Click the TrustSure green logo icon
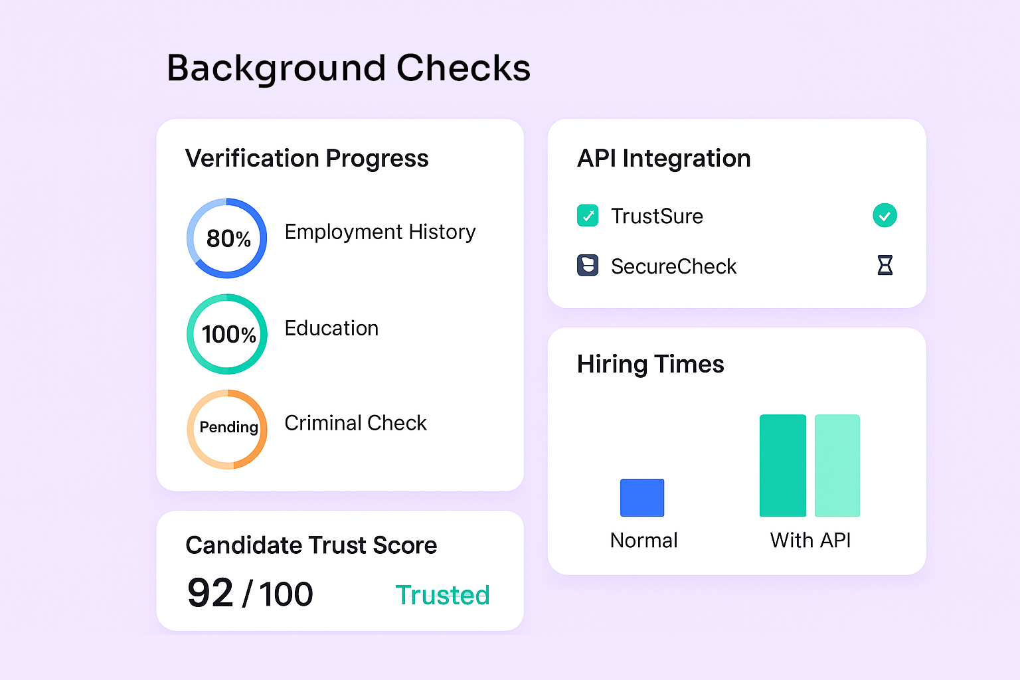The height and width of the screenshot is (680, 1020). (x=588, y=216)
